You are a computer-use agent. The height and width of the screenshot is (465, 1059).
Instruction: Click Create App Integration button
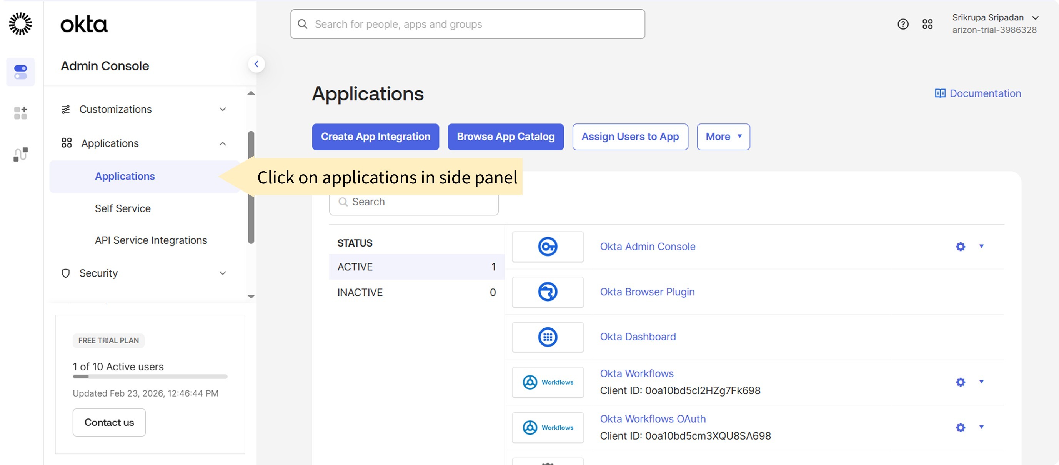pyautogui.click(x=375, y=137)
